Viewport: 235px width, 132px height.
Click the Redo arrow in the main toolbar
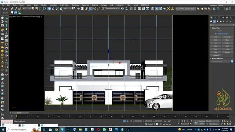[x=7, y=9]
